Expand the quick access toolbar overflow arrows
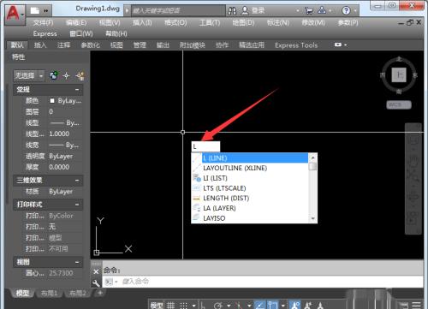The width and height of the screenshot is (428, 309). [x=46, y=10]
